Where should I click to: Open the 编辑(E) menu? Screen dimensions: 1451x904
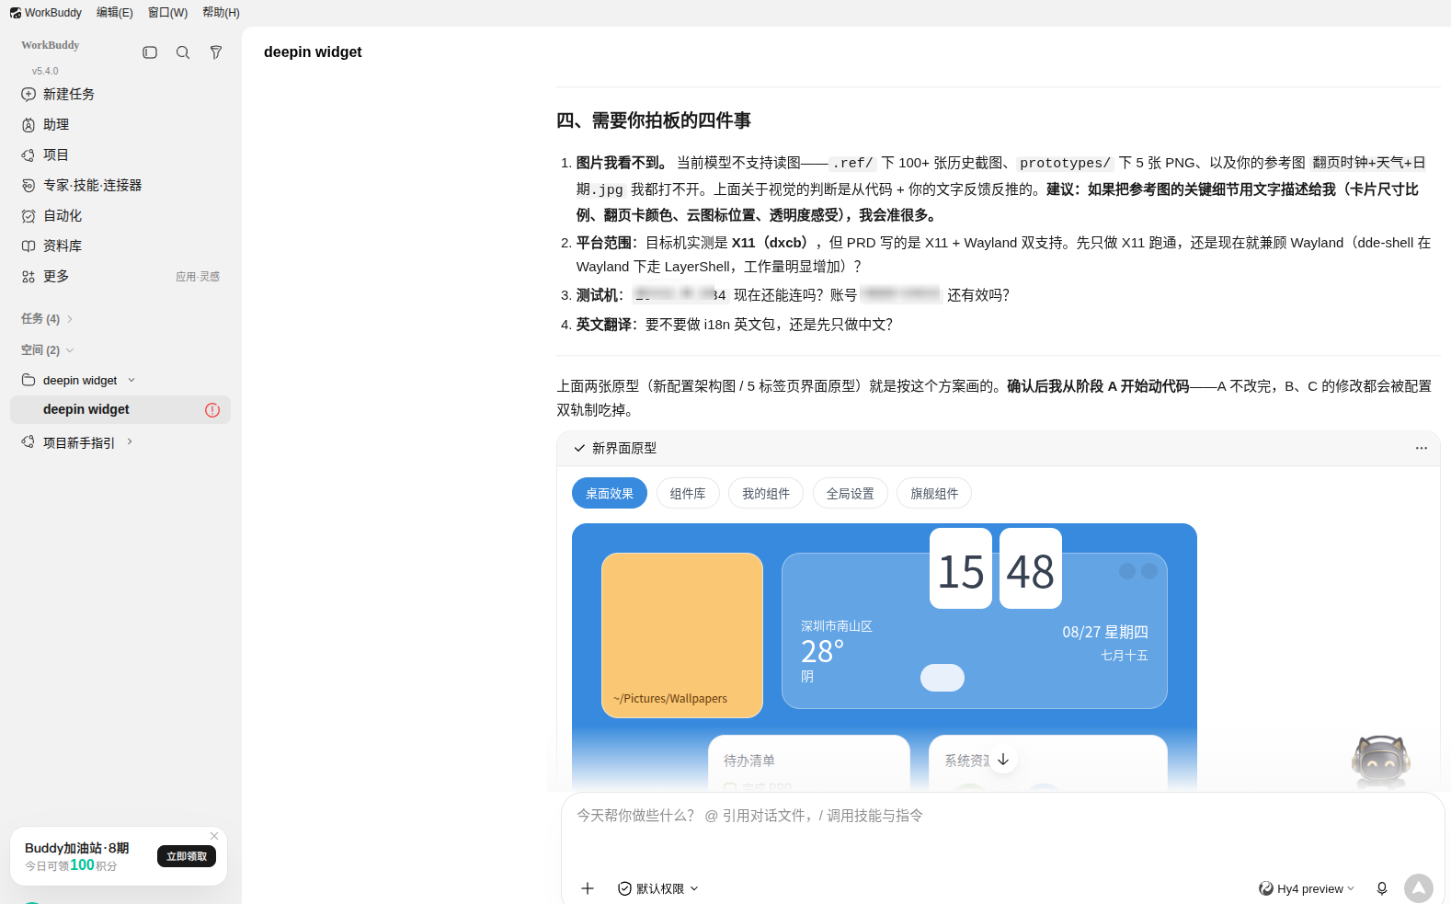click(x=115, y=13)
